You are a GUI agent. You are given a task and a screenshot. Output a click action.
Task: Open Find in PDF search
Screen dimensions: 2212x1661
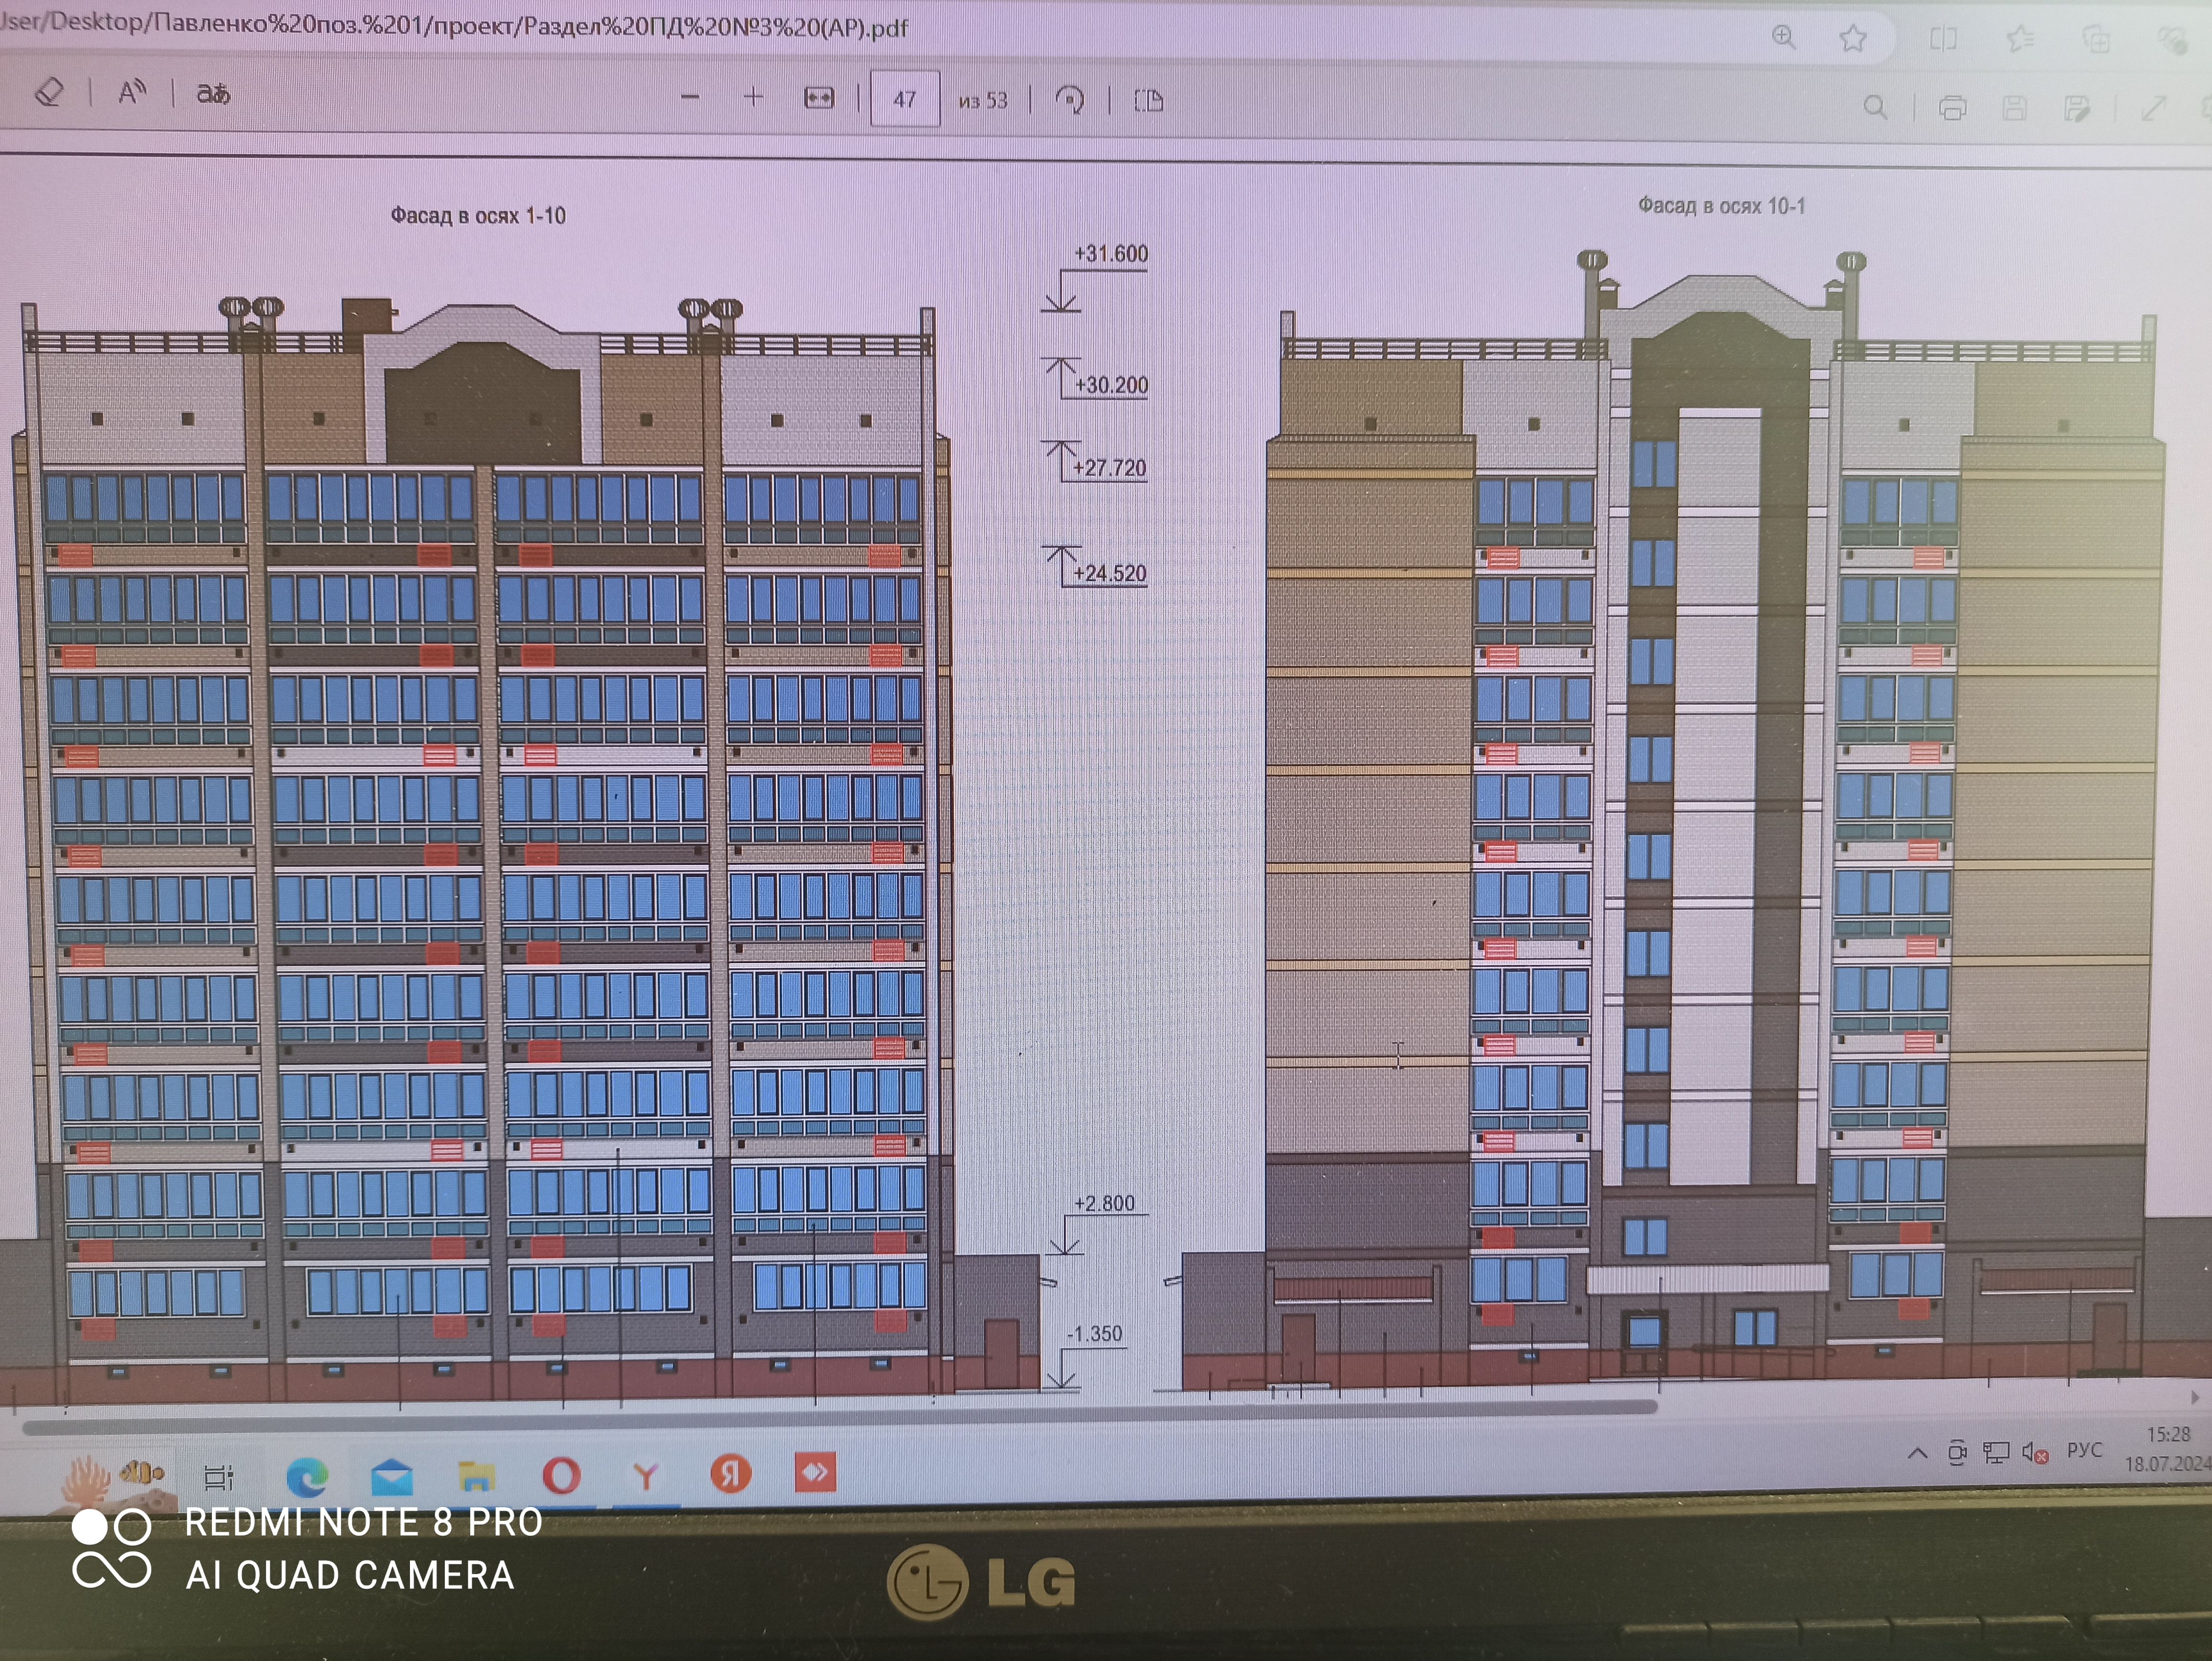[x=1876, y=107]
